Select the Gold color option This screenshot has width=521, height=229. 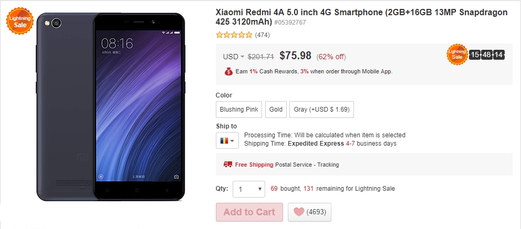276,110
